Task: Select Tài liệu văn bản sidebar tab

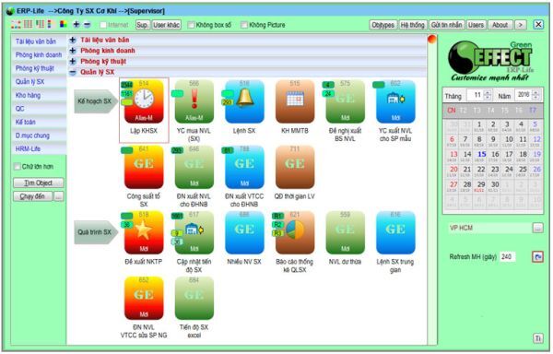Action: click(38, 41)
